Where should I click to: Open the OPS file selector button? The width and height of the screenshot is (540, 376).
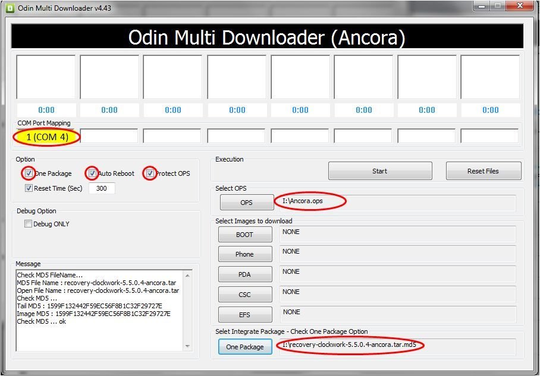tap(247, 203)
